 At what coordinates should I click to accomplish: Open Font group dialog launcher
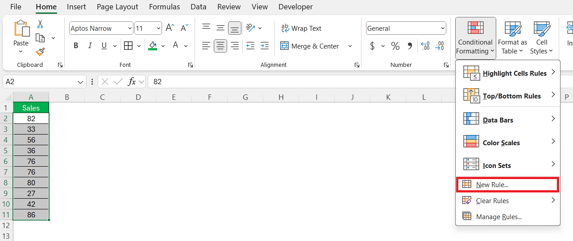[191, 65]
